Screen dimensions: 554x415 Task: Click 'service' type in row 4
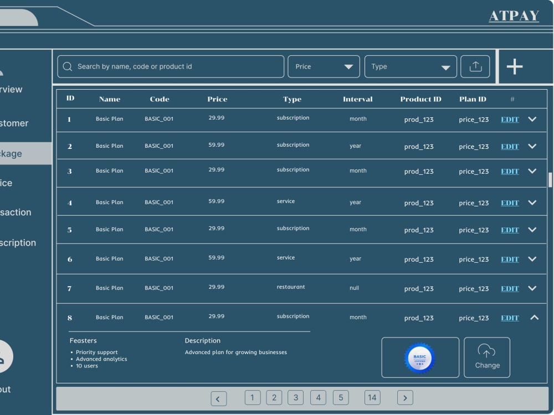(x=285, y=201)
